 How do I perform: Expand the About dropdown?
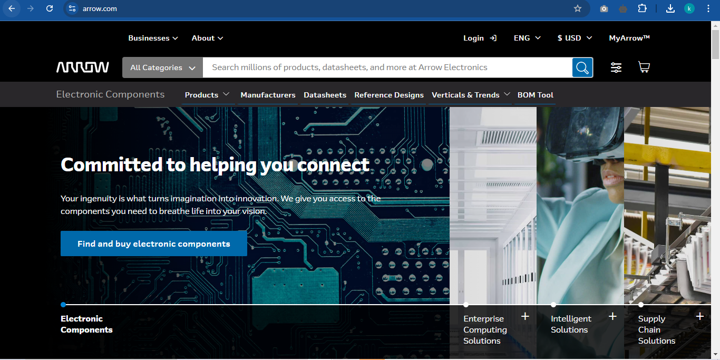207,38
